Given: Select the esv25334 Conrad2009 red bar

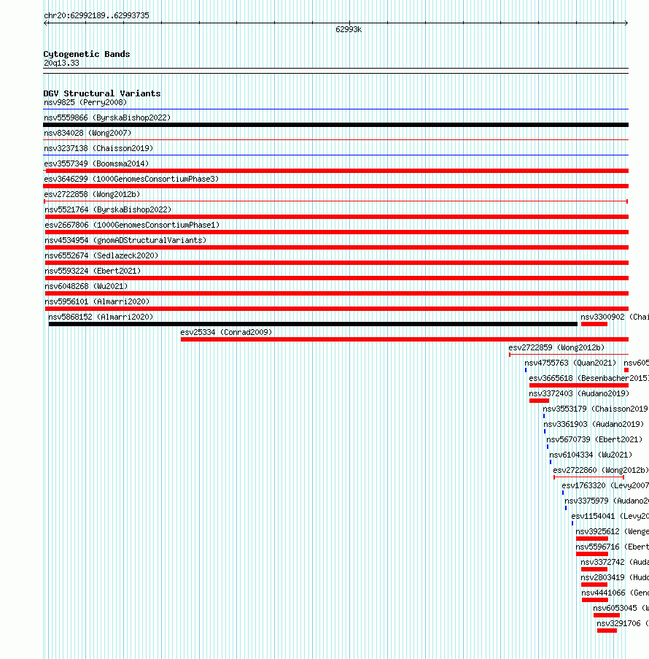Looking at the screenshot, I should 405,339.
